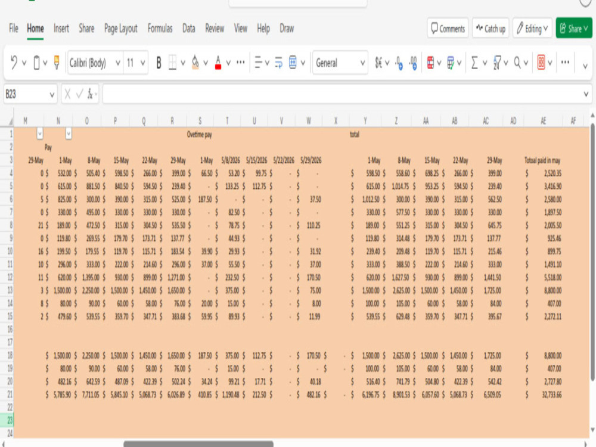Click the 'Totoal paid in may' cell
This screenshot has width=596, height=447.
click(542, 160)
